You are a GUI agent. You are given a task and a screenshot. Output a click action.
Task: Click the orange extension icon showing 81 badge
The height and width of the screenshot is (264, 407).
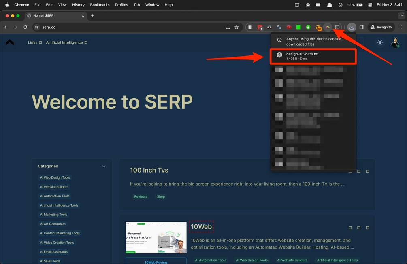click(x=318, y=27)
